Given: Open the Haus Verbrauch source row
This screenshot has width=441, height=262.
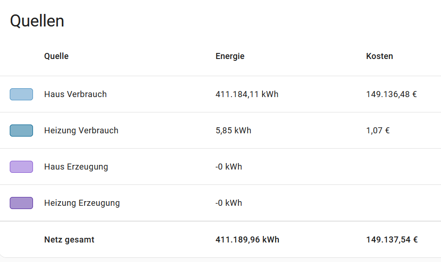Looking at the screenshot, I should (75, 94).
